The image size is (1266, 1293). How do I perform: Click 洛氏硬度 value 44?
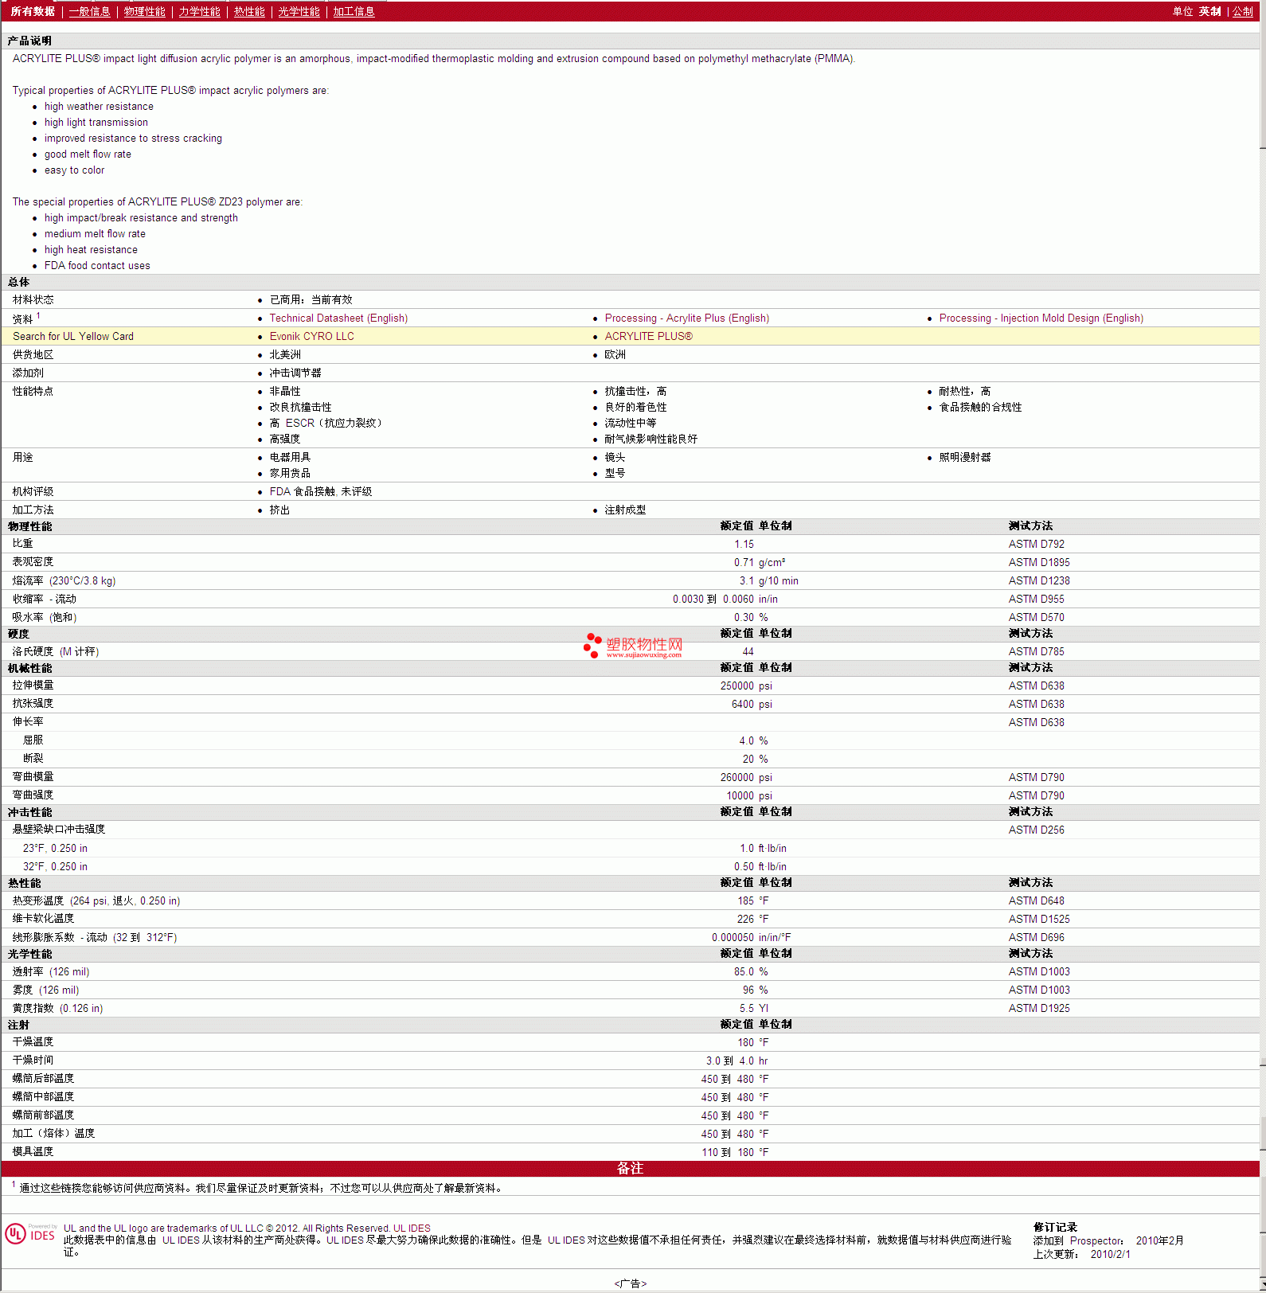point(748,651)
